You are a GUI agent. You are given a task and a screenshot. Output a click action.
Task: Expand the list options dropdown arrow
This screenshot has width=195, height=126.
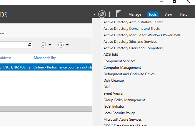(50, 45)
